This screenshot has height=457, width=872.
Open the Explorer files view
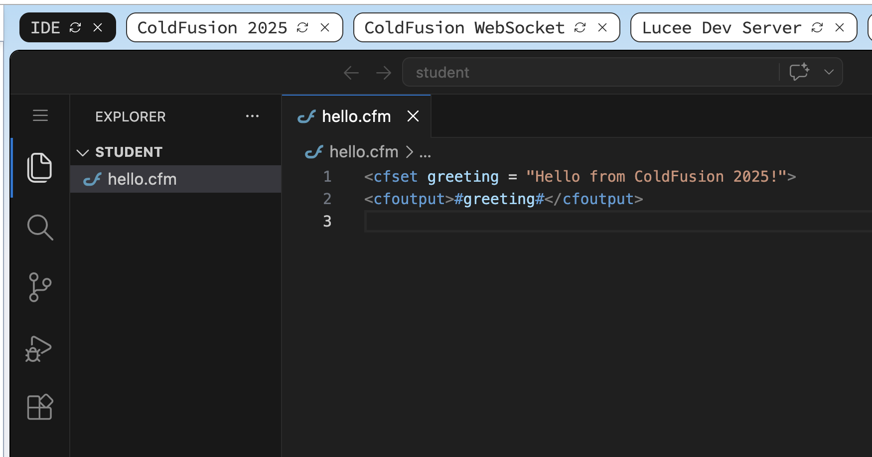click(39, 168)
